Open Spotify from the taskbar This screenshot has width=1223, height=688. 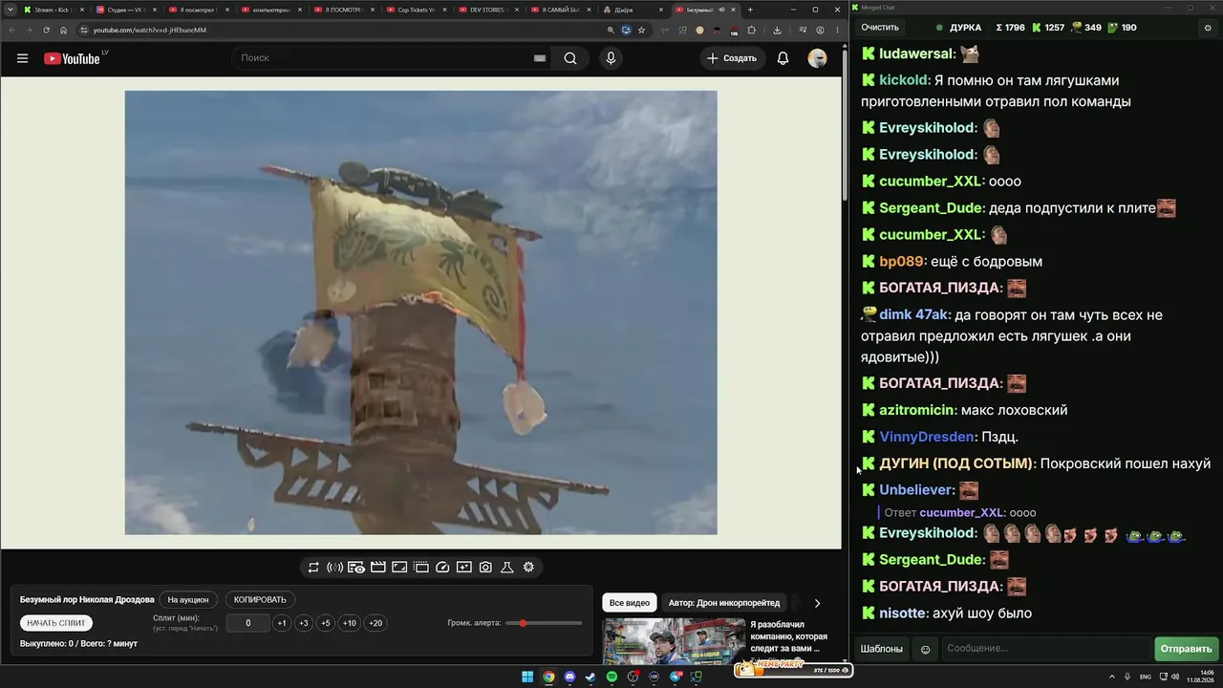point(611,677)
